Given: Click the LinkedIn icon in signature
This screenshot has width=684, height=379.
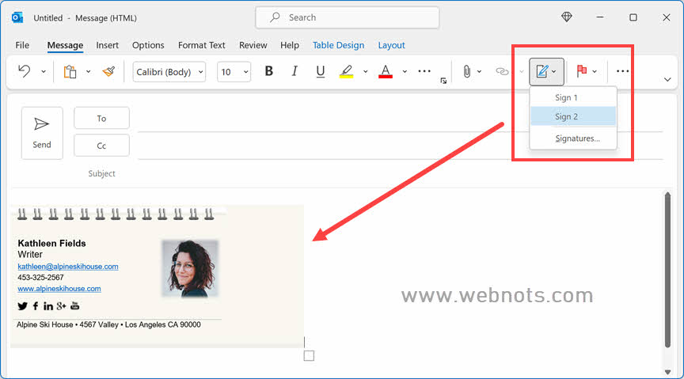Looking at the screenshot, I should point(48,306).
